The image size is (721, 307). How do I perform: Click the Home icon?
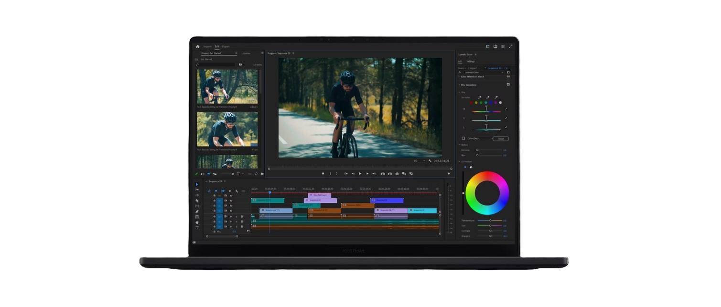click(198, 46)
